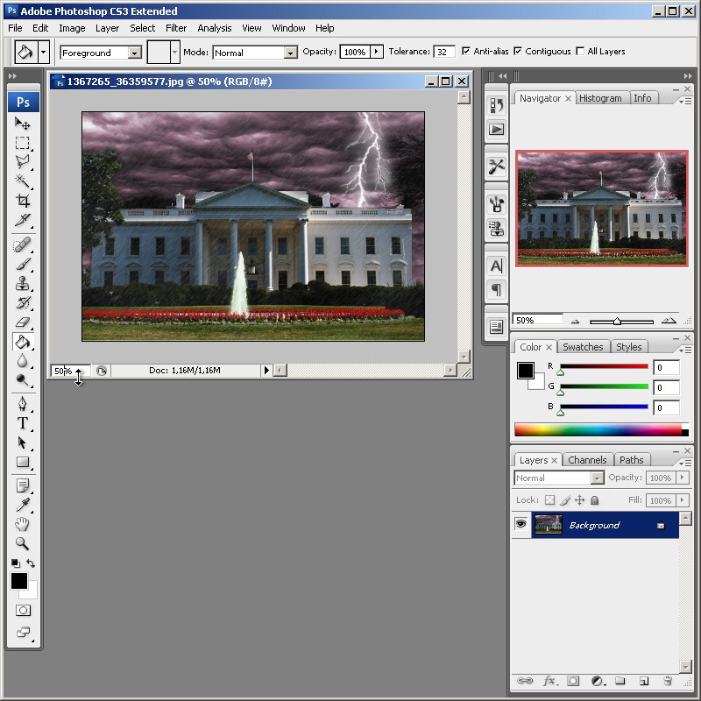Open the Layers blend mode dropdown
This screenshot has height=701, width=701.
click(x=597, y=478)
